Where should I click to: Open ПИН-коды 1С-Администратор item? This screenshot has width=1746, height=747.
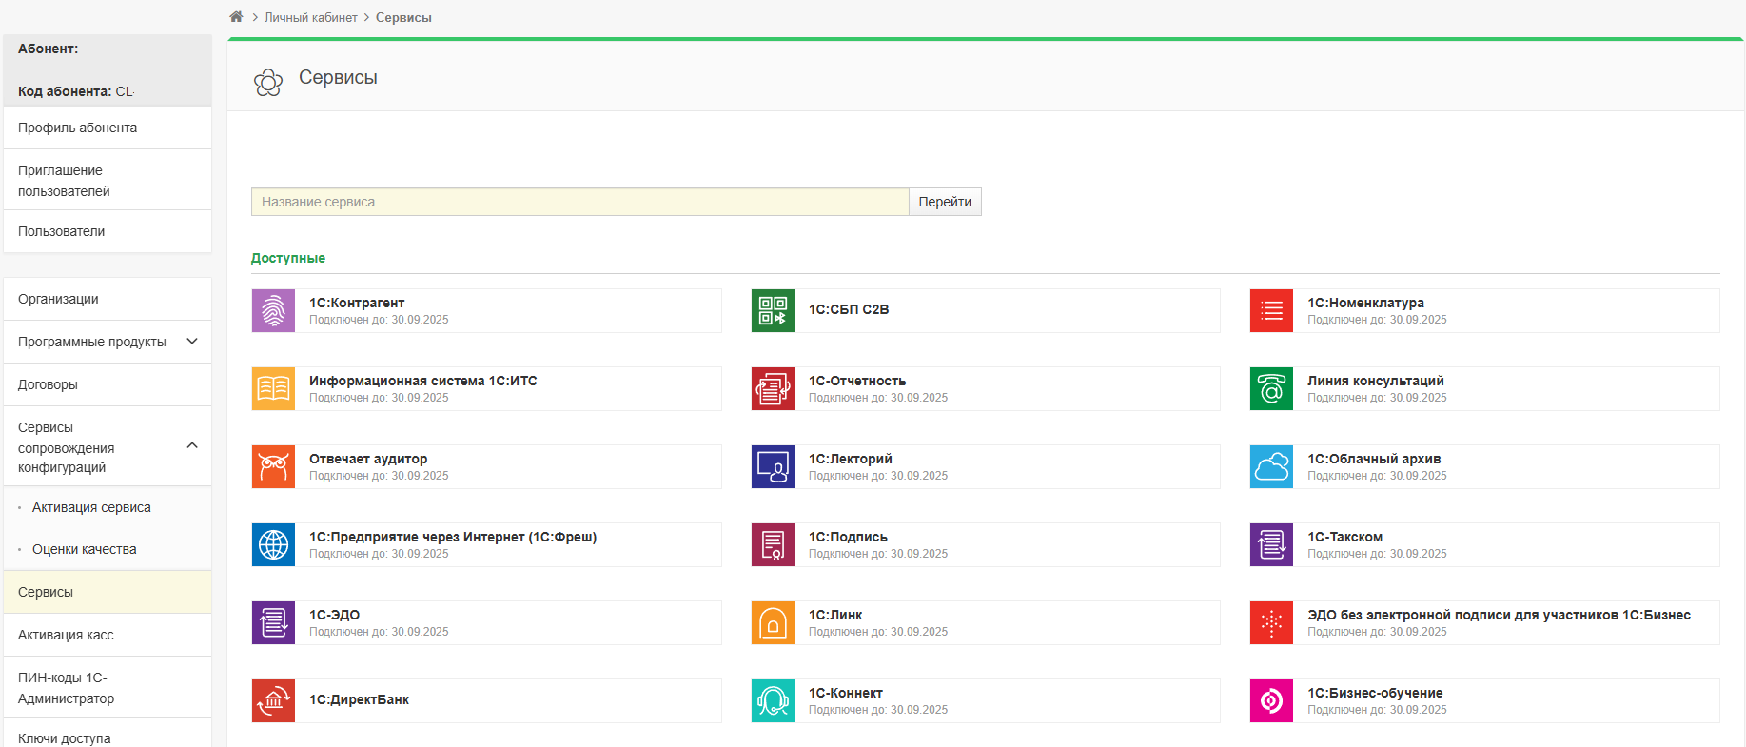click(x=108, y=687)
